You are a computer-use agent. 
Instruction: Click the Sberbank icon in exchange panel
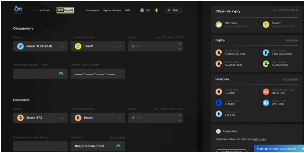click(x=219, y=25)
